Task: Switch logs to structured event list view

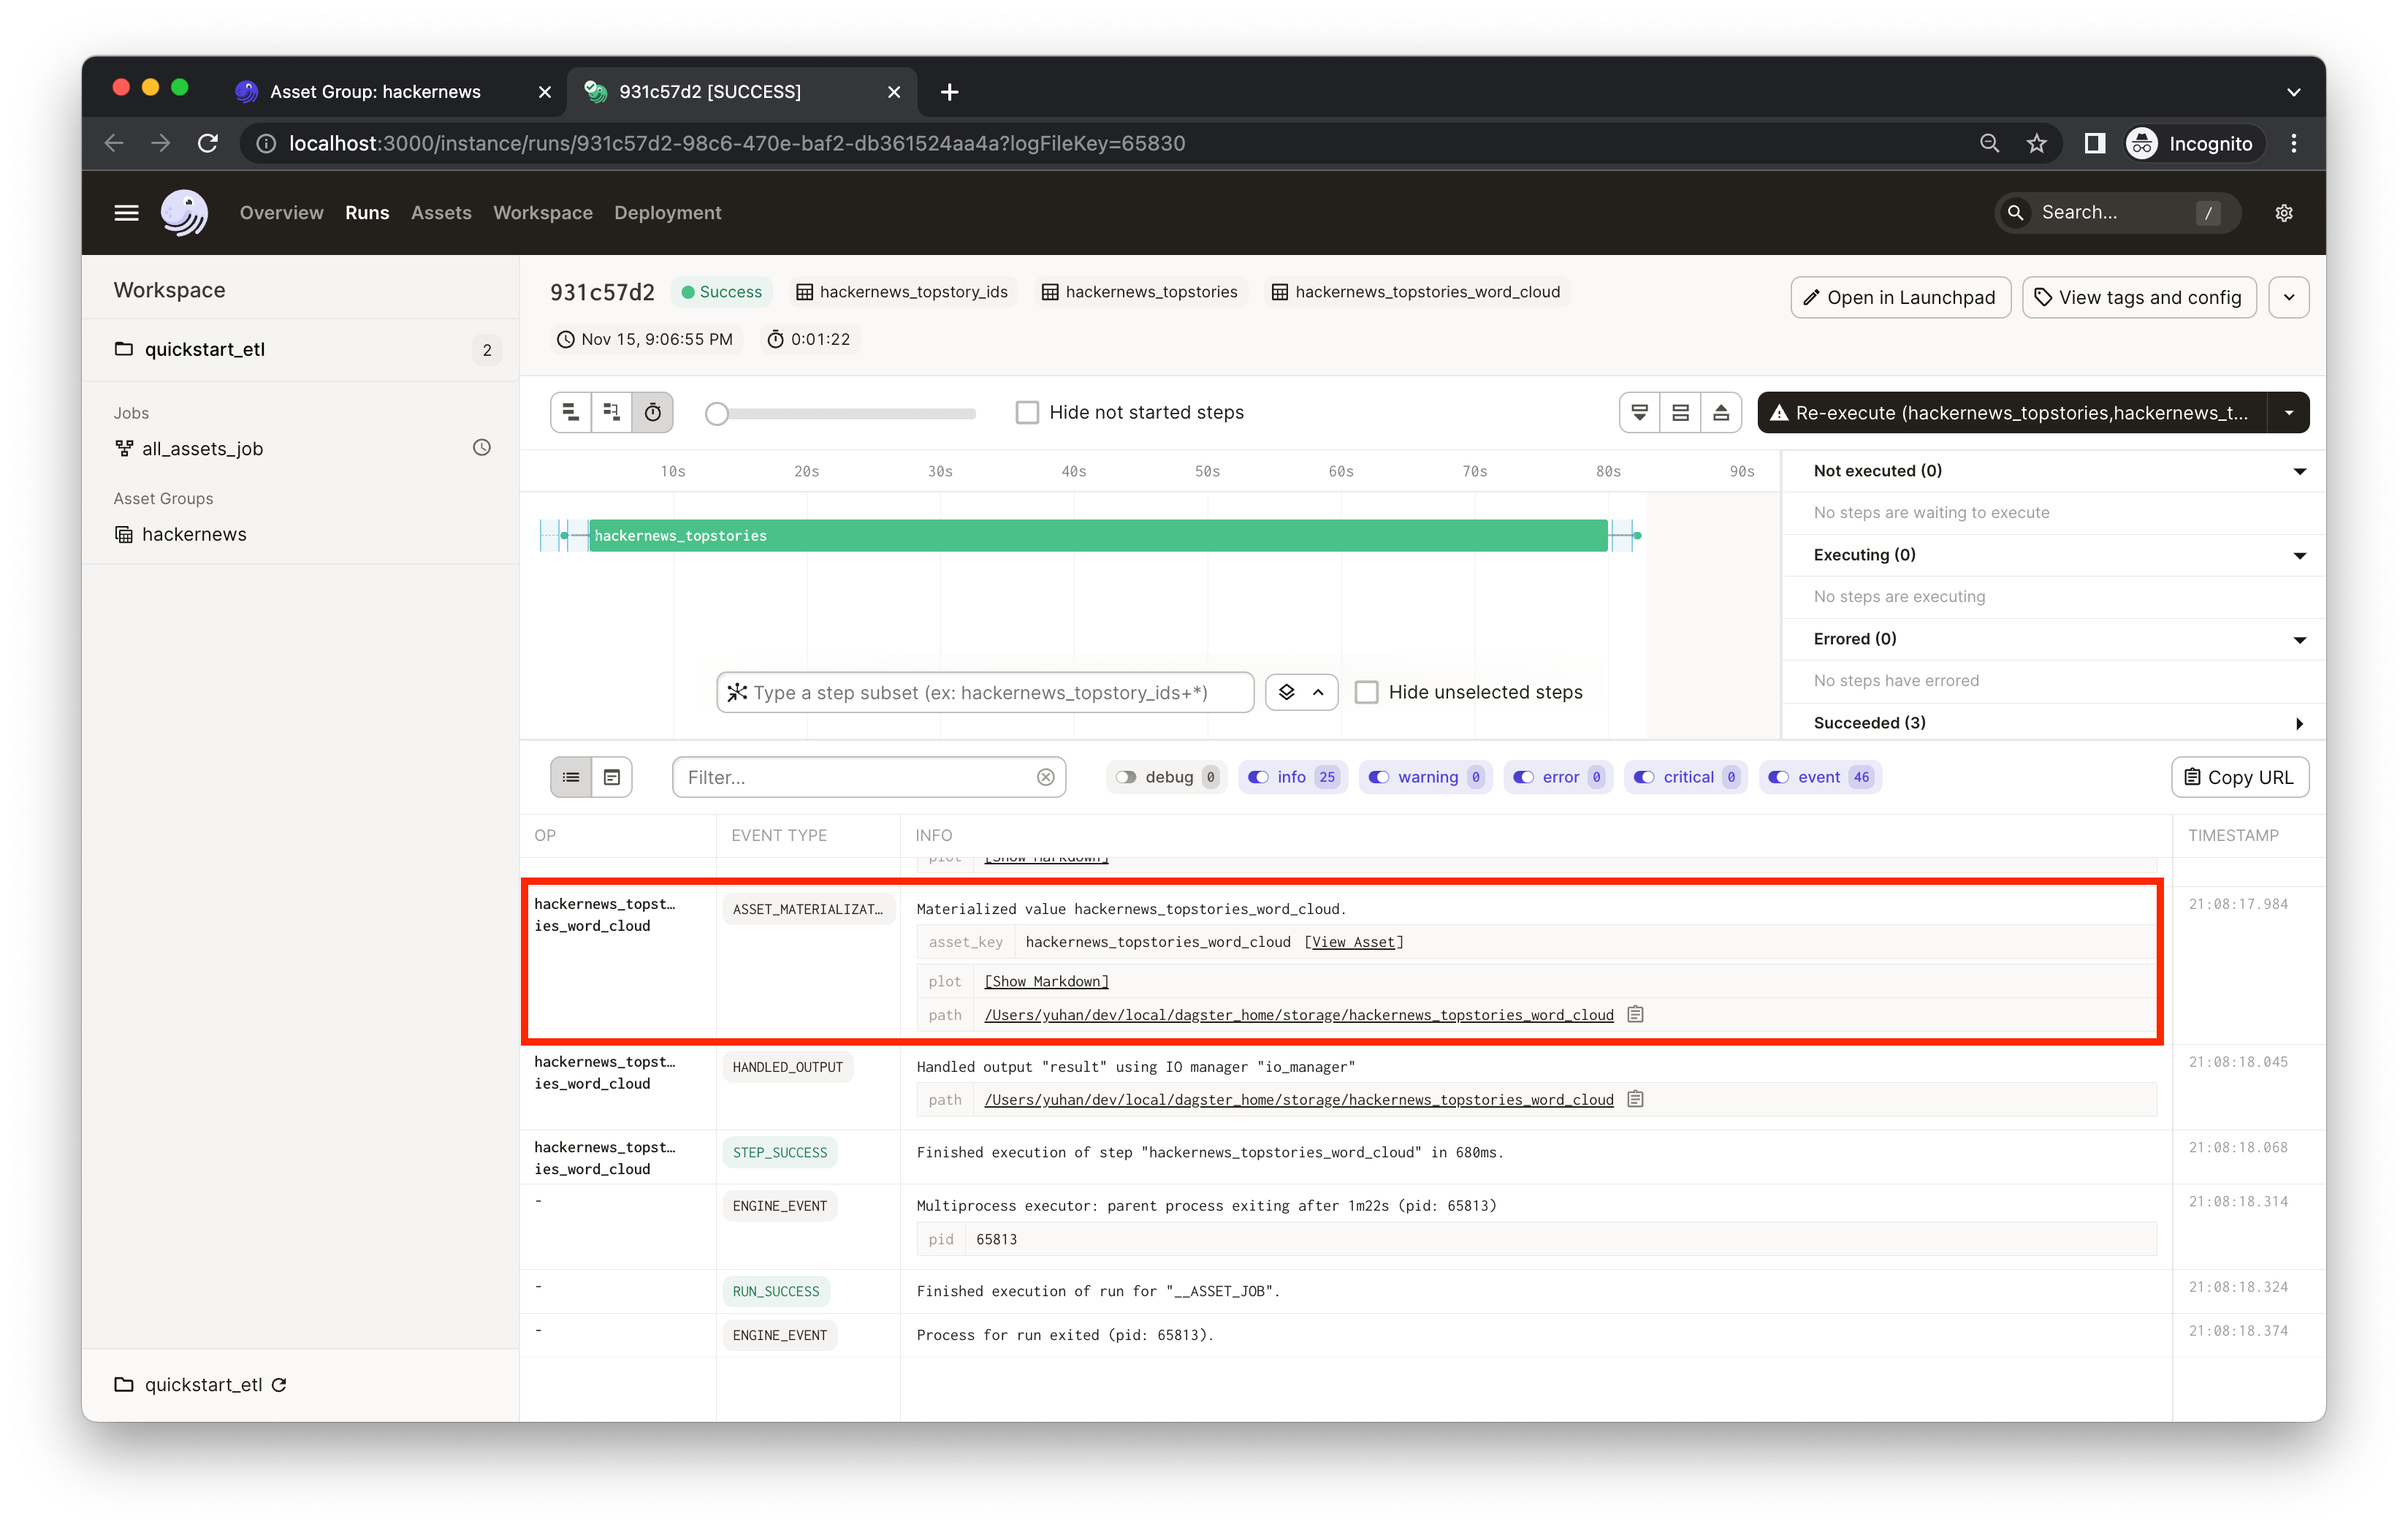Action: click(571, 777)
